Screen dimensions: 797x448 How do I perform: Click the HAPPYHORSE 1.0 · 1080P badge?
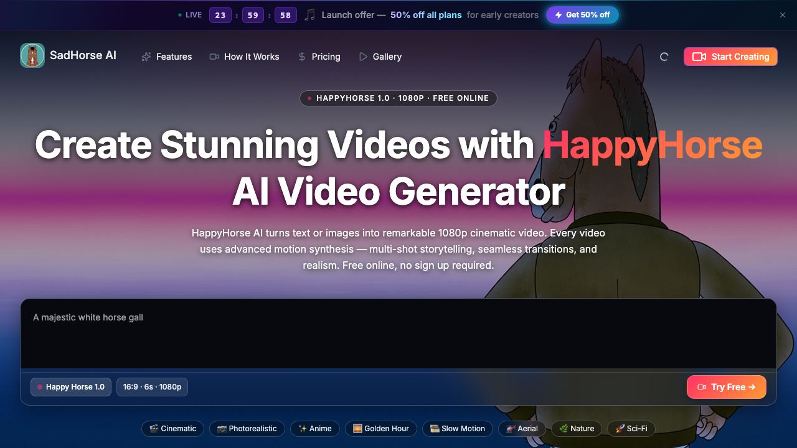point(398,98)
